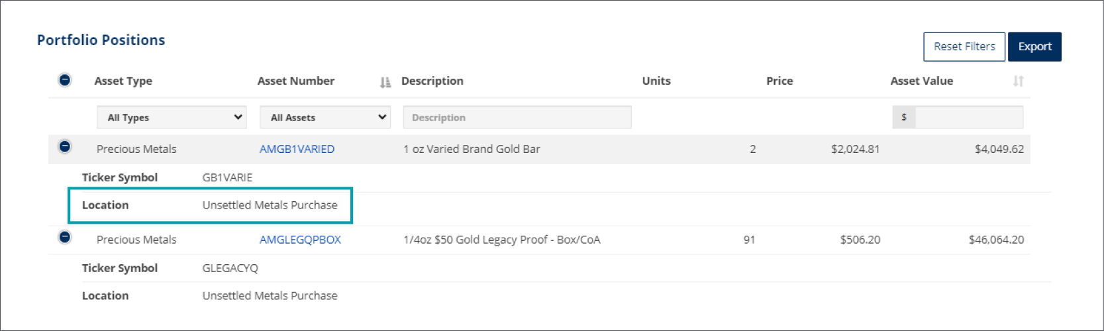Image resolution: width=1104 pixels, height=331 pixels.
Task: Open the All Types dropdown
Action: 172,117
